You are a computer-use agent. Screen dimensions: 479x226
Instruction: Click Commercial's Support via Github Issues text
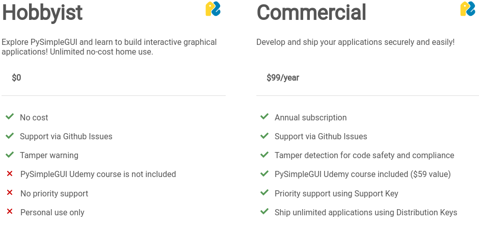point(321,136)
